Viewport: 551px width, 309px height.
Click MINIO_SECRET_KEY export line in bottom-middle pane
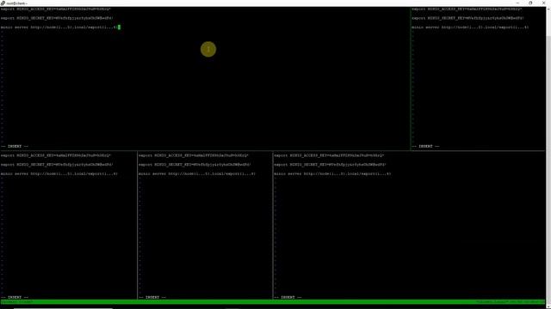(195, 164)
